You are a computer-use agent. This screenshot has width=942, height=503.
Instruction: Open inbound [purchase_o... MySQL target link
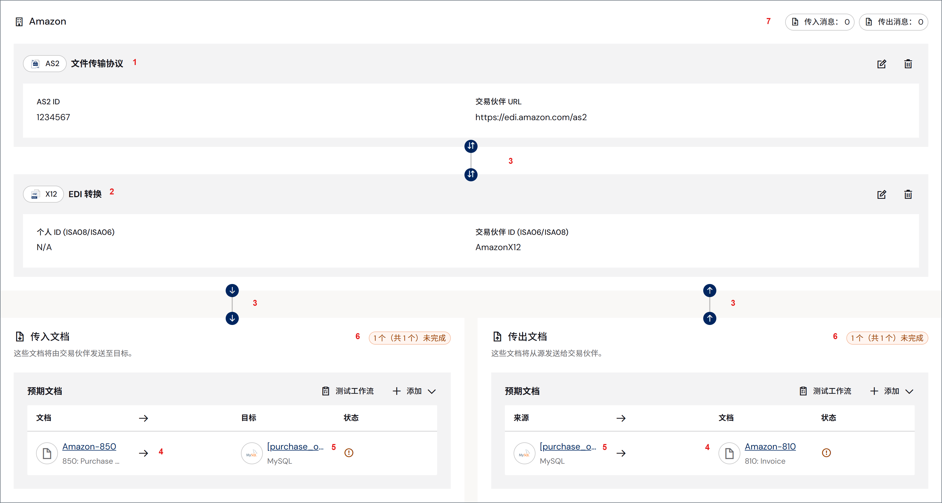[x=295, y=447]
